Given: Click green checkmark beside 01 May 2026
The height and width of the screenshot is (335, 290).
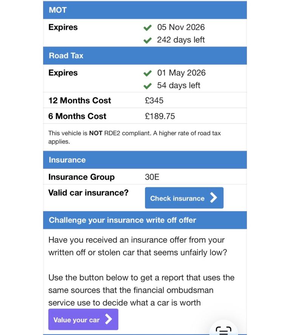Looking at the screenshot, I should click(148, 73).
